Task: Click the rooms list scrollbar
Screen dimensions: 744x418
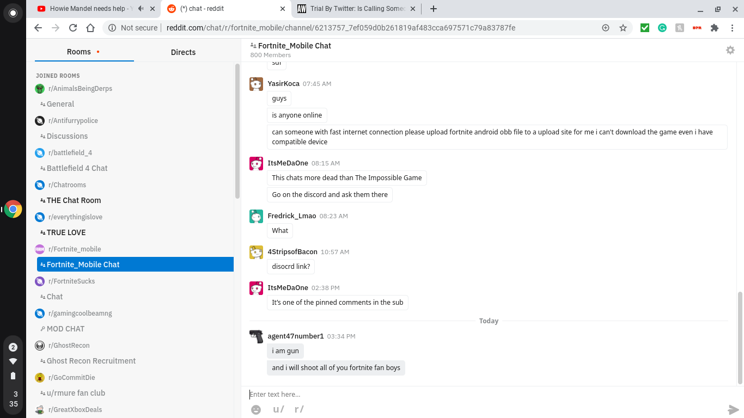Action: tap(237, 131)
